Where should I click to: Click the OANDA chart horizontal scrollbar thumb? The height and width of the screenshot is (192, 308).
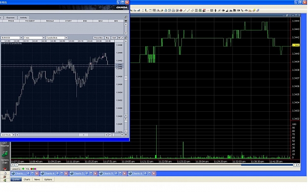83,135
